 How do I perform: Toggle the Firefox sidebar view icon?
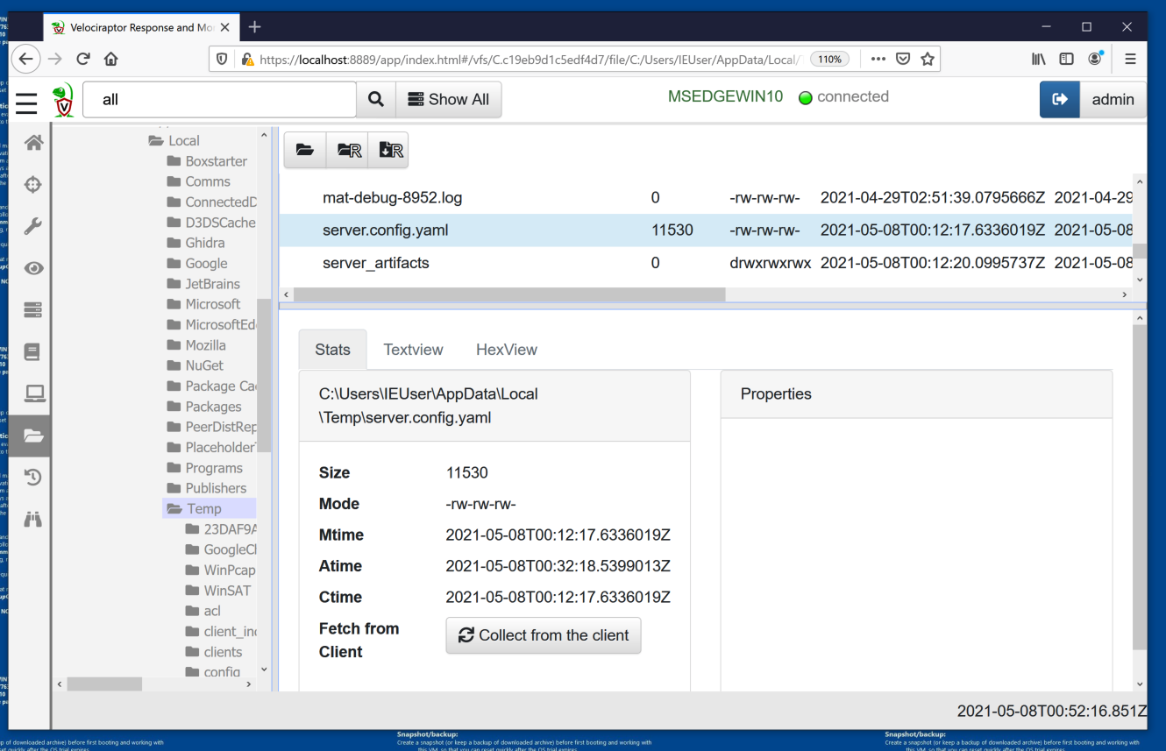[x=1067, y=60]
